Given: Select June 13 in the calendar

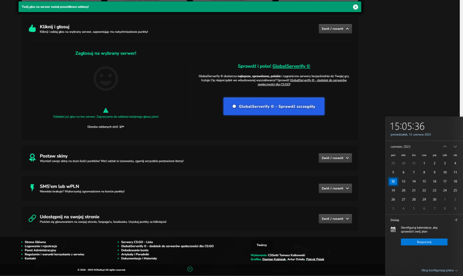Looking at the screenshot, I should click(403, 181).
